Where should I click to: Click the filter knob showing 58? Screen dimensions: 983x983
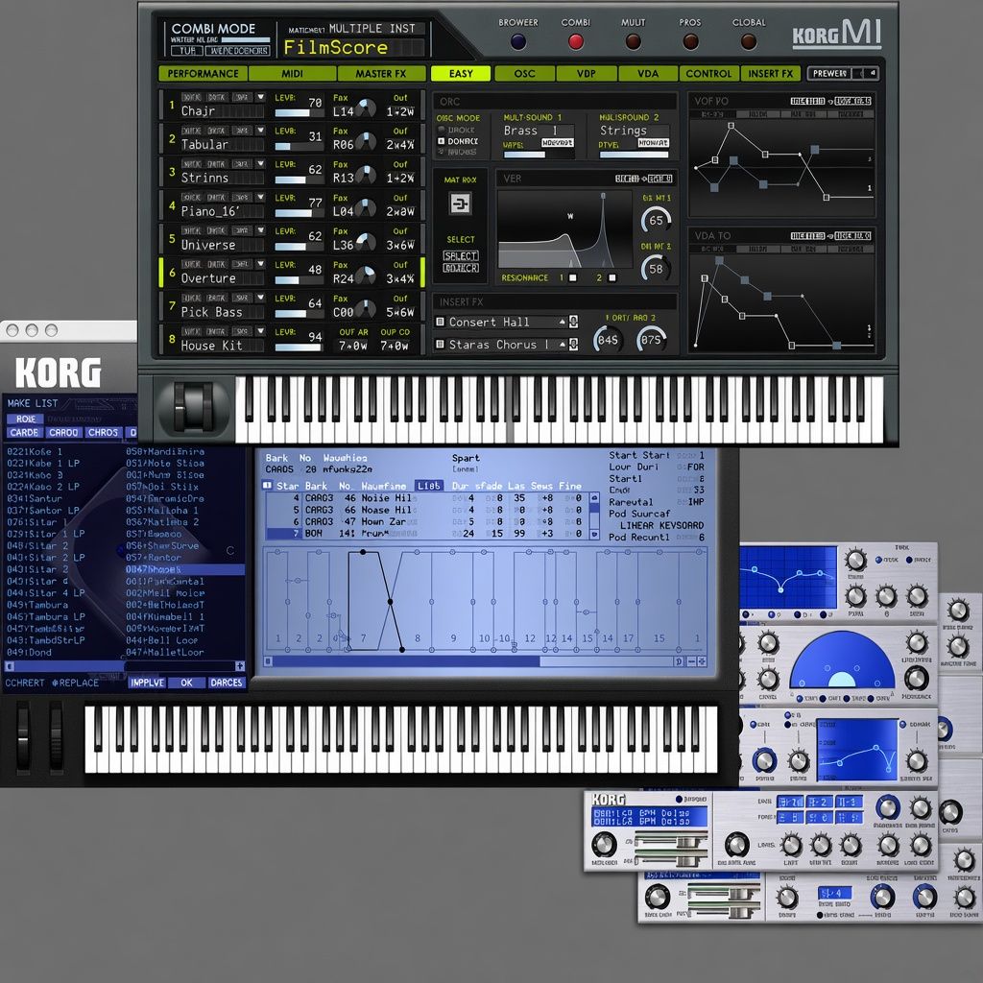pyautogui.click(x=656, y=269)
